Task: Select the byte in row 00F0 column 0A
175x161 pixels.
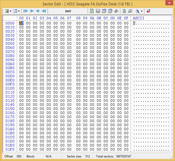Action: (x=92, y=84)
